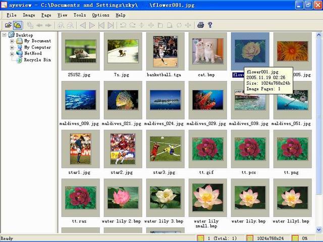Click the thumbnail pane scroll down arrow

point(319,230)
